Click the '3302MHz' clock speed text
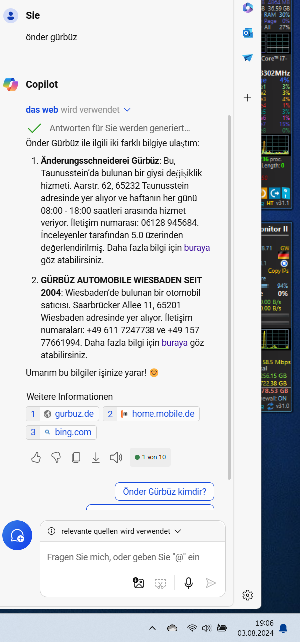300x642 pixels. point(275,73)
